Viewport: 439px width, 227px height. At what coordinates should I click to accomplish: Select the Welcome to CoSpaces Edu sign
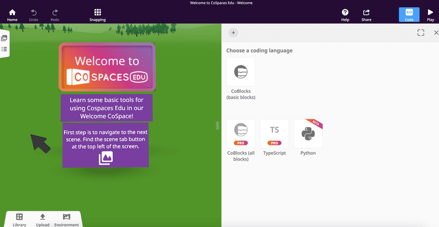pos(107,67)
